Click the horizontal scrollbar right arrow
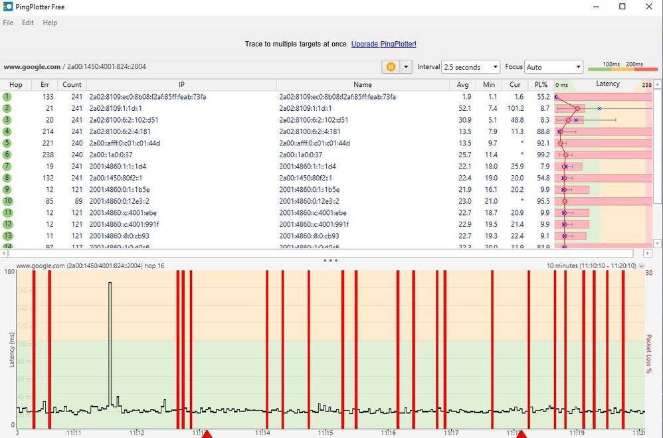This screenshot has height=438, width=663. pyautogui.click(x=647, y=253)
